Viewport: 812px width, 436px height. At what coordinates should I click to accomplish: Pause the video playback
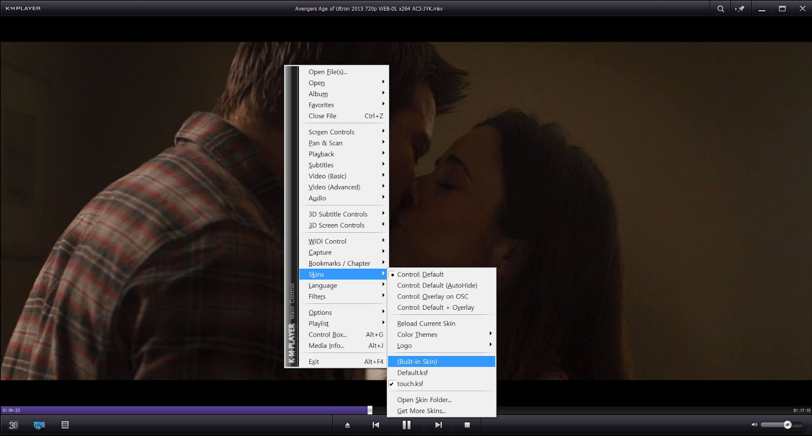[407, 425]
